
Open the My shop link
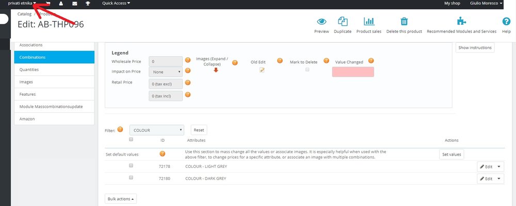coord(452,3)
